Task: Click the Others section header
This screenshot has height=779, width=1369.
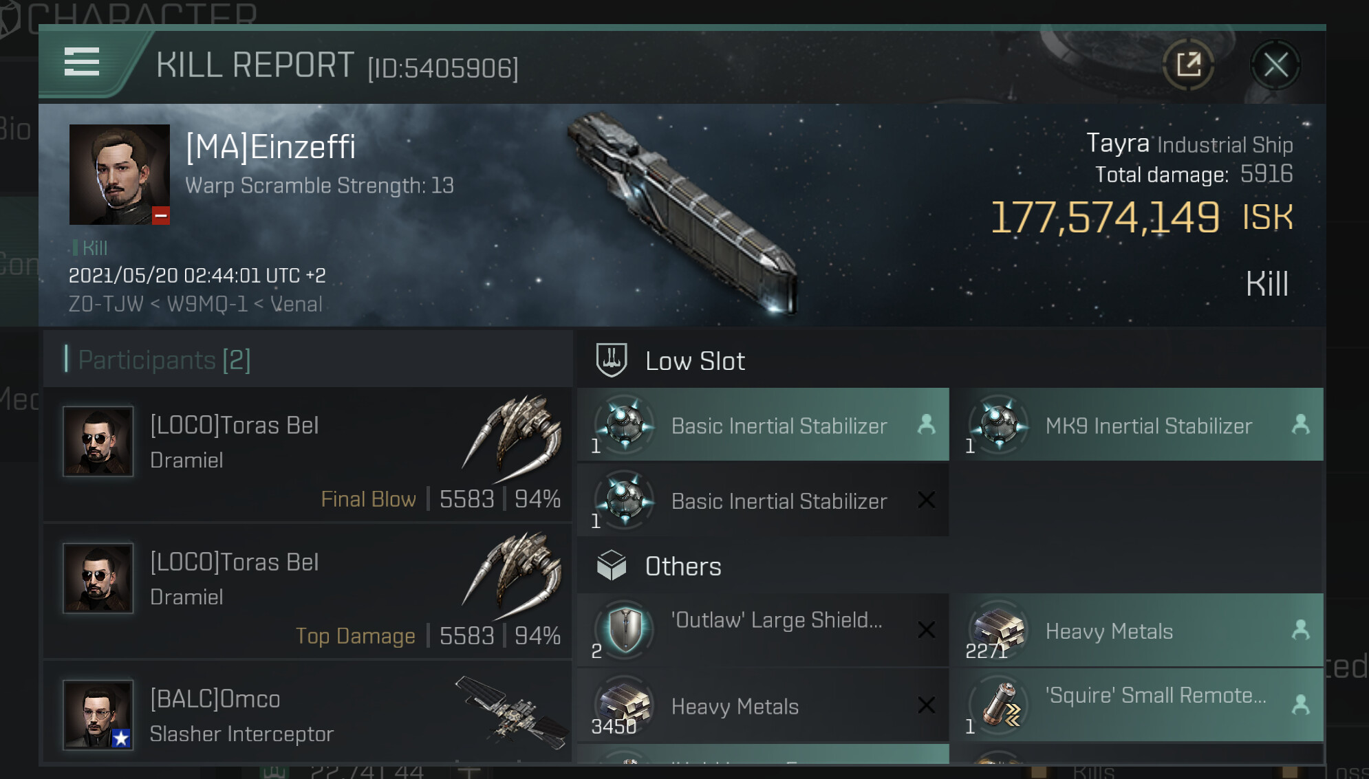Action: point(683,567)
